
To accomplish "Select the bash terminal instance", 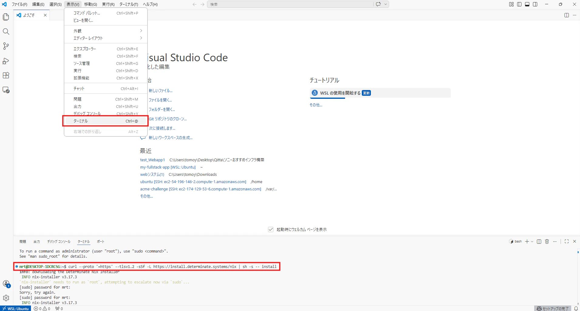I will (515, 242).
